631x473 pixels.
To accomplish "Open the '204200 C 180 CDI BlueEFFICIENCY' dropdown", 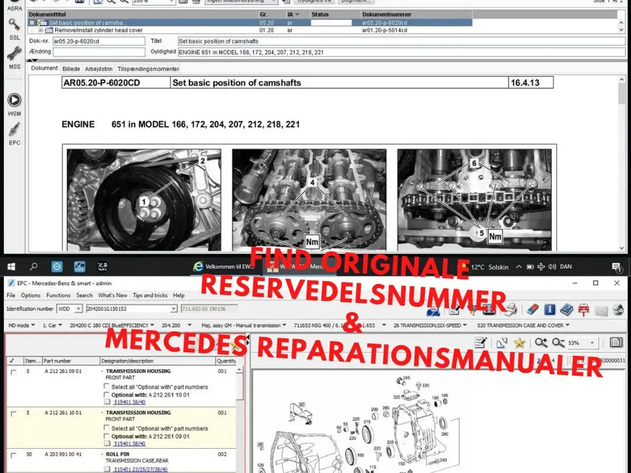I will click(112, 325).
